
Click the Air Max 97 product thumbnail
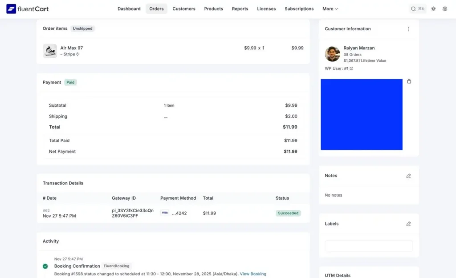49,51
